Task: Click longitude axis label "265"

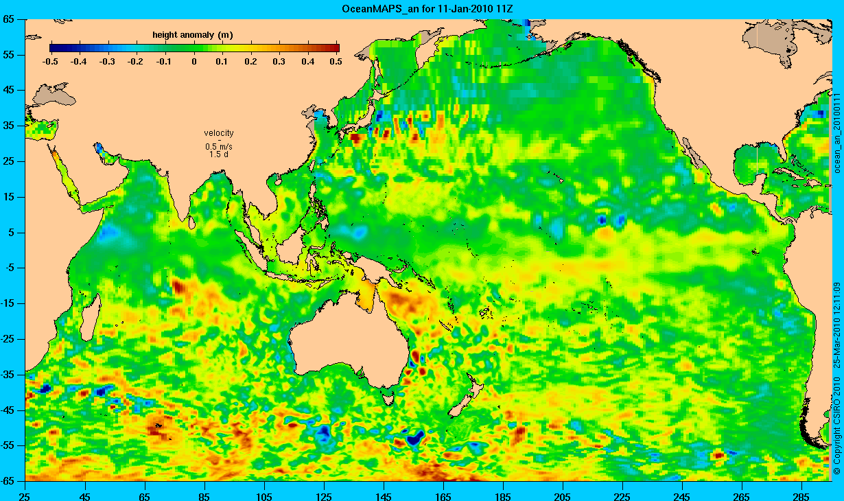Action: tap(742, 496)
